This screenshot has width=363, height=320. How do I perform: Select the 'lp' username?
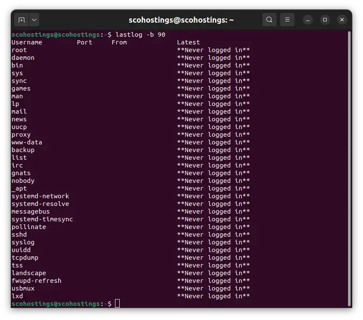click(x=15, y=104)
